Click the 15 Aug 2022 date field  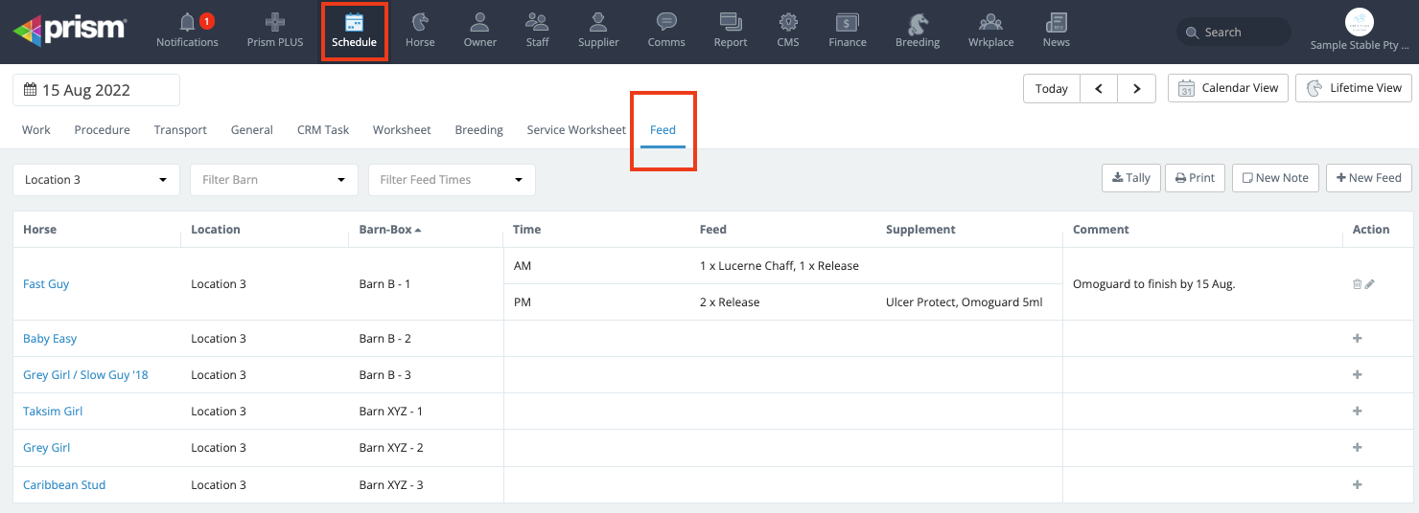tap(96, 90)
